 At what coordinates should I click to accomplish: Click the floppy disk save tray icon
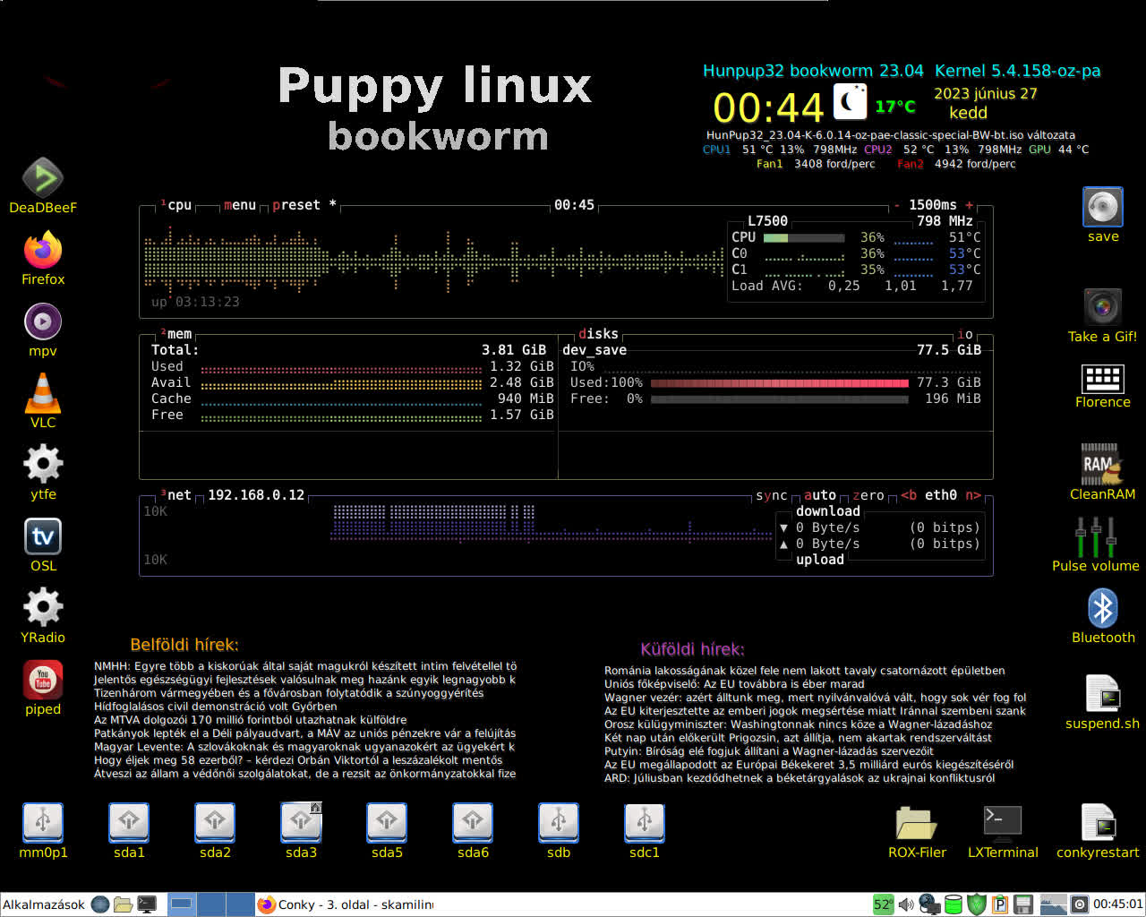pos(1023,904)
